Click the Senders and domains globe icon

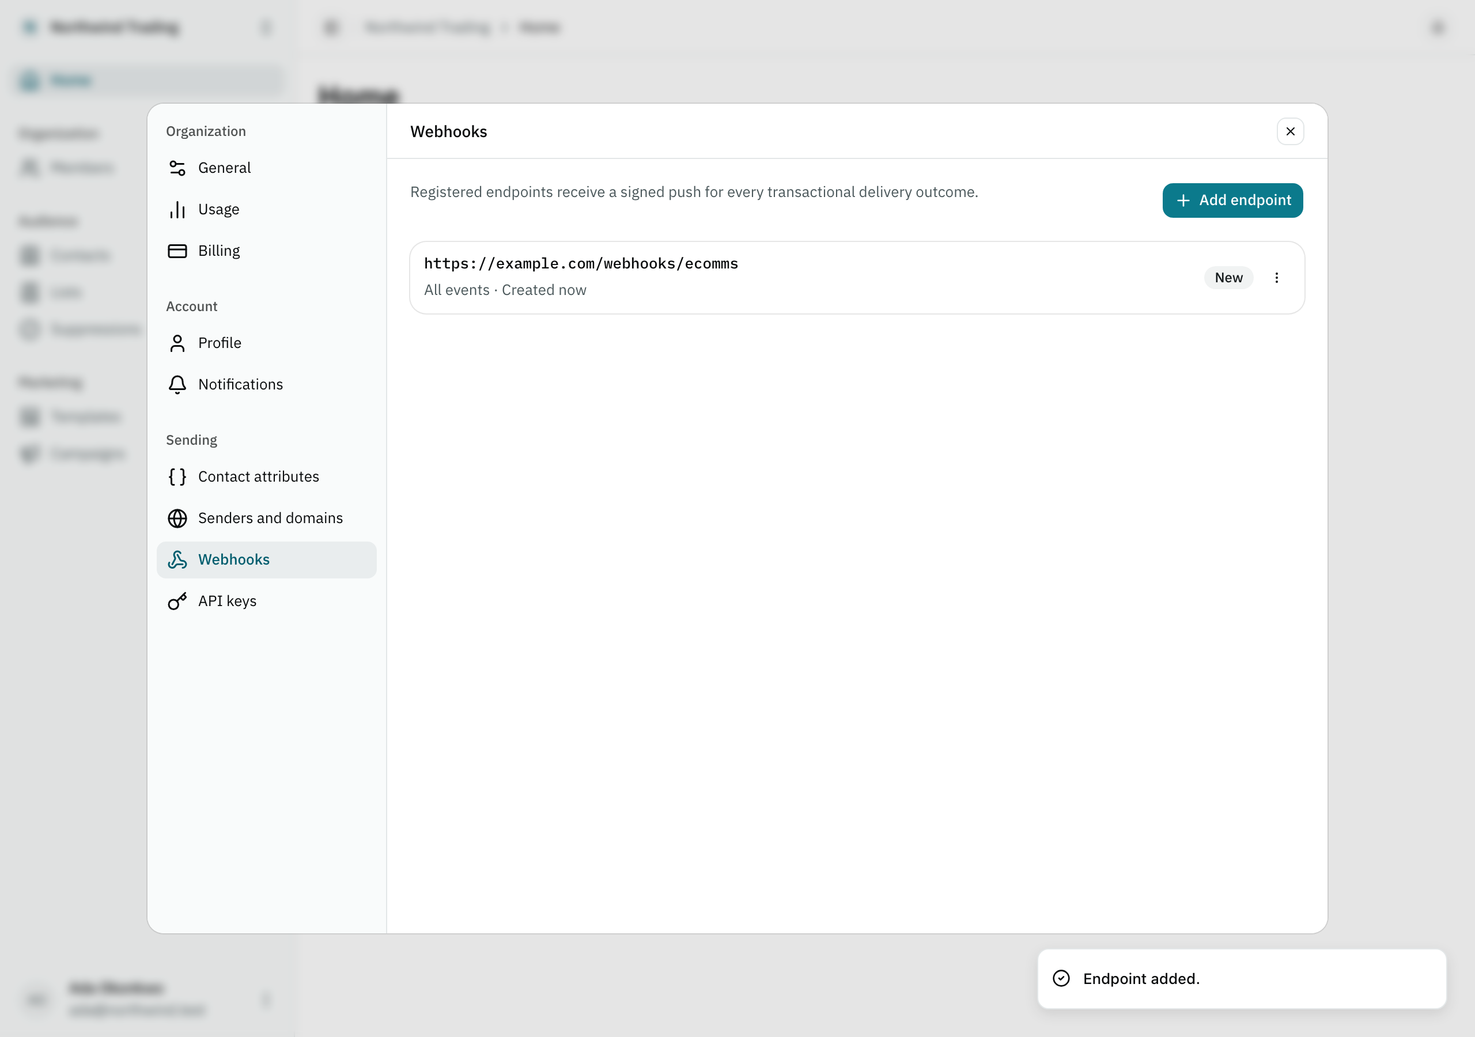(177, 518)
